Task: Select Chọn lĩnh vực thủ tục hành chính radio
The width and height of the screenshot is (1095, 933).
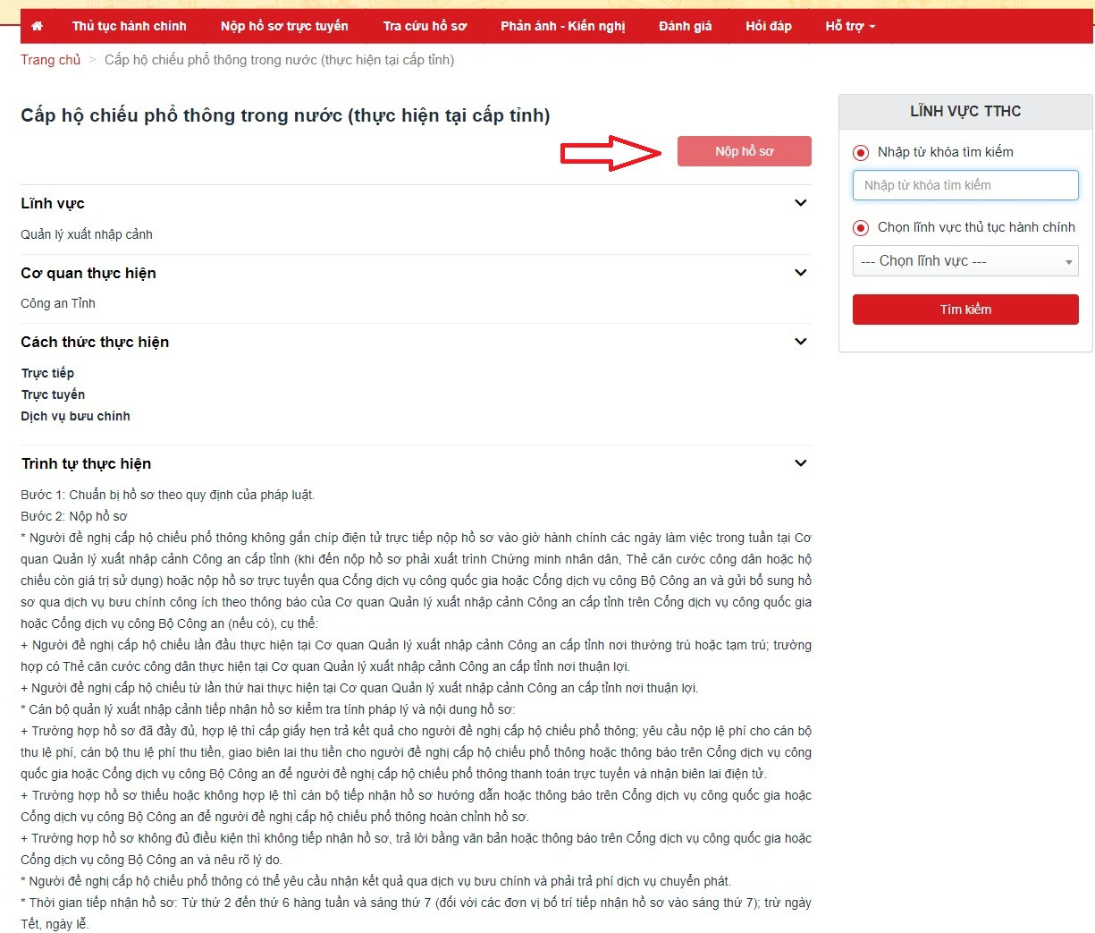Action: click(861, 228)
